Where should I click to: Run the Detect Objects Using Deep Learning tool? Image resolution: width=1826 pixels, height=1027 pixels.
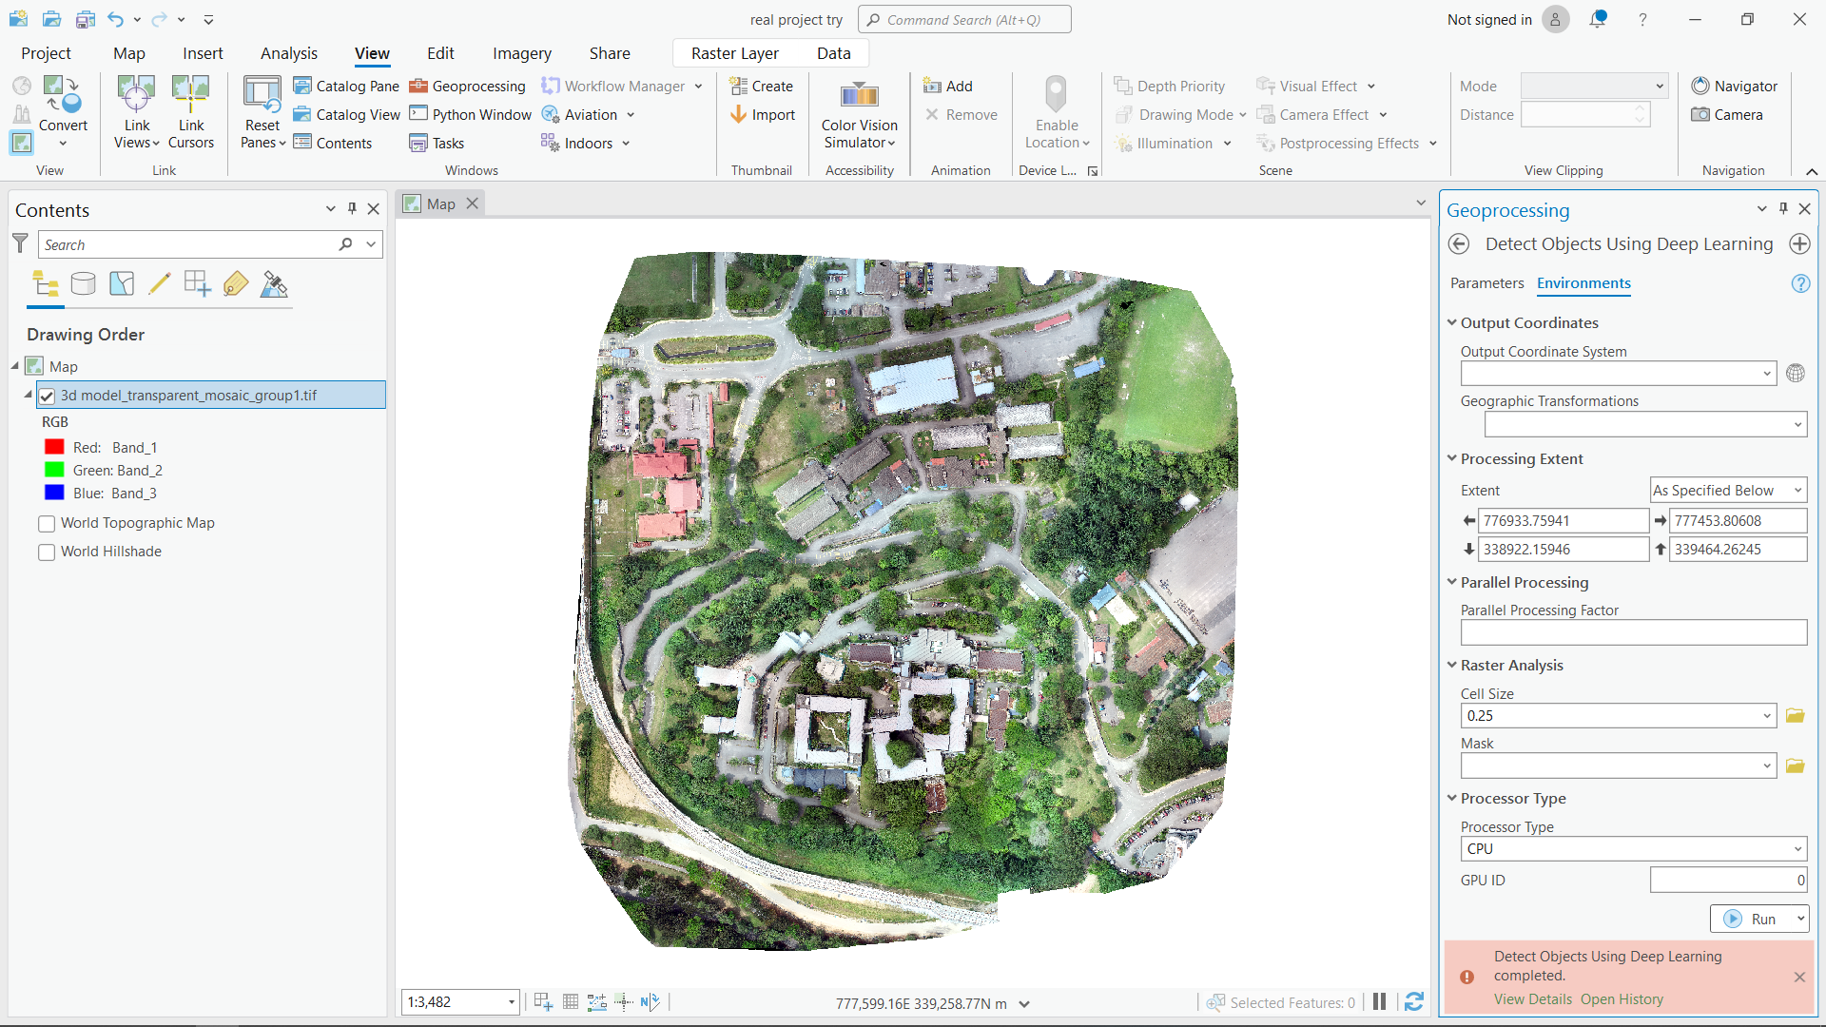pos(1755,919)
